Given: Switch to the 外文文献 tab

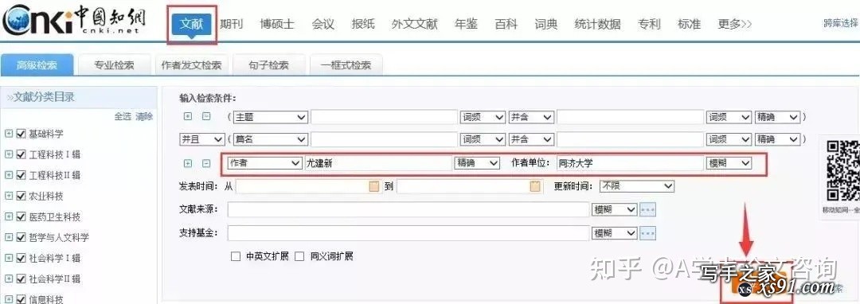Looking at the screenshot, I should coord(415,24).
